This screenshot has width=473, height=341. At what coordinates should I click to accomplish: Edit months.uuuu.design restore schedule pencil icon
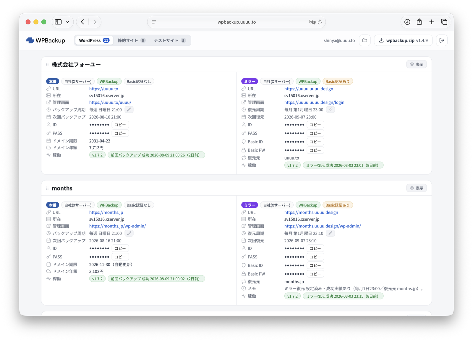(331, 233)
